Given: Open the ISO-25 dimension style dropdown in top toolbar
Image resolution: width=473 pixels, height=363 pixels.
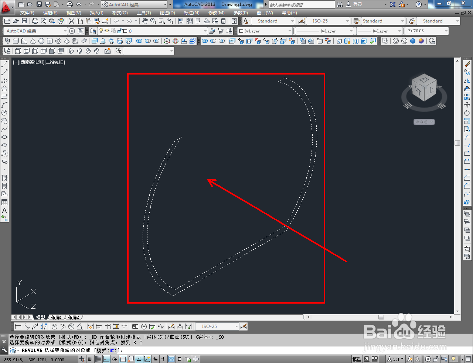Looking at the screenshot, I should point(347,21).
